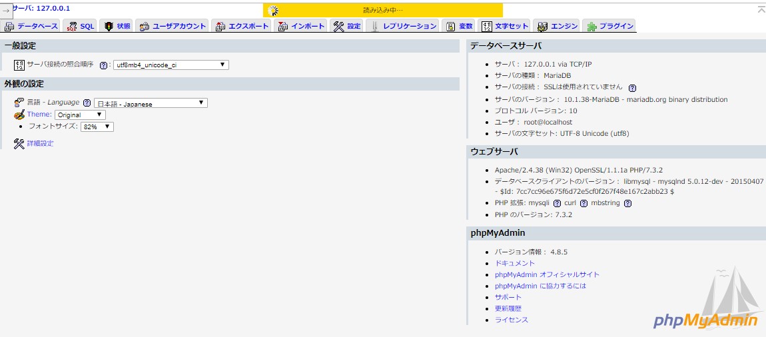Open the サポート link

click(508, 297)
